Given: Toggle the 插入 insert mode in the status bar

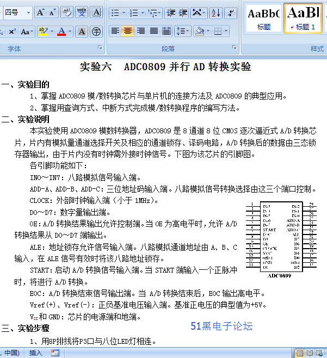Looking at the screenshot, I should pos(35,353).
